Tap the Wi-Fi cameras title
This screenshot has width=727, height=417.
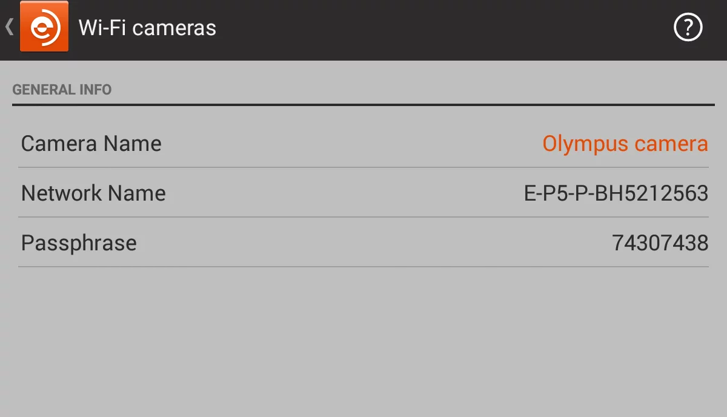coord(147,28)
